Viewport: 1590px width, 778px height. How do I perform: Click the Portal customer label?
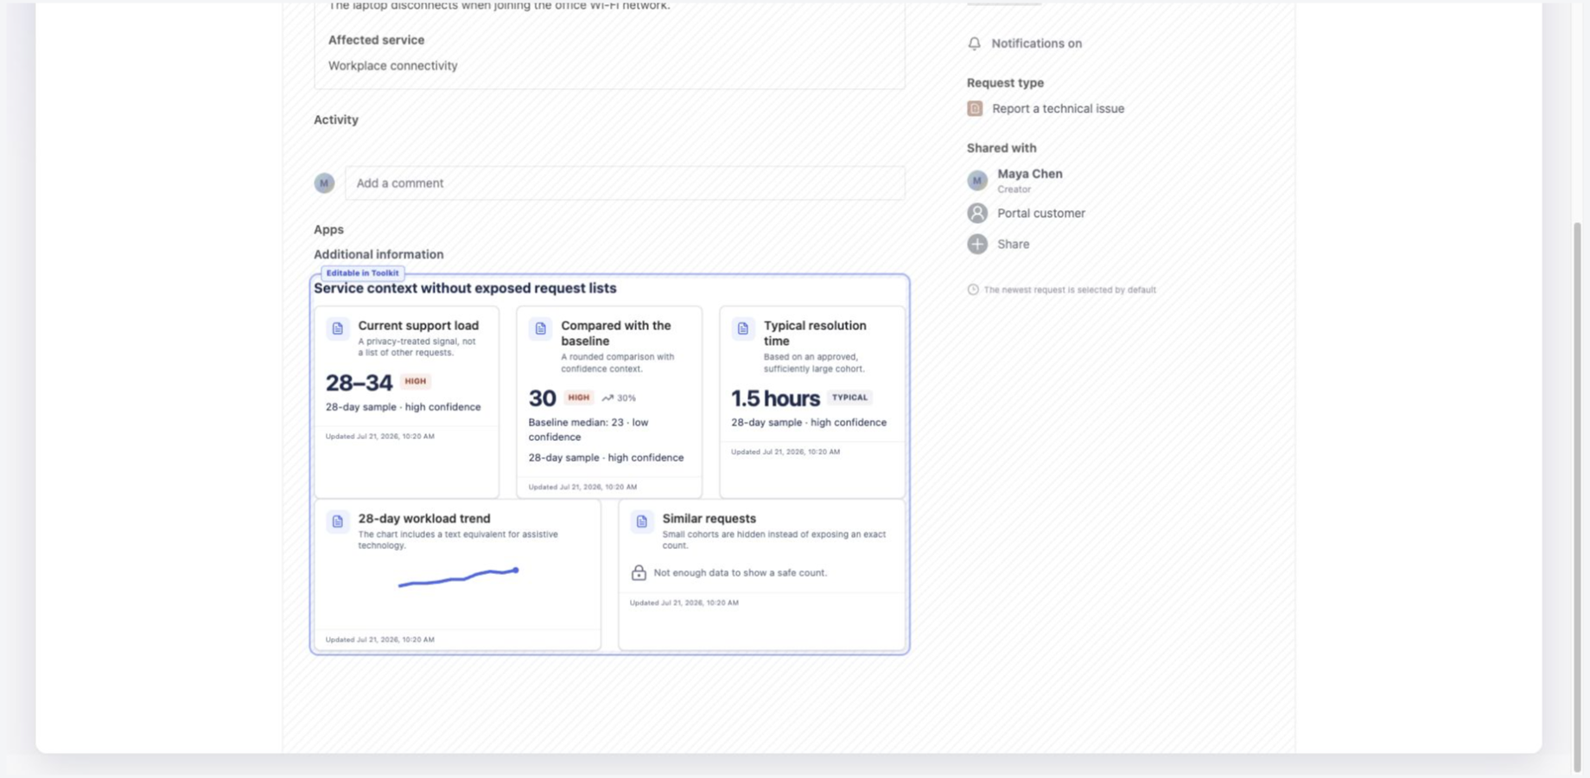[x=1041, y=214]
